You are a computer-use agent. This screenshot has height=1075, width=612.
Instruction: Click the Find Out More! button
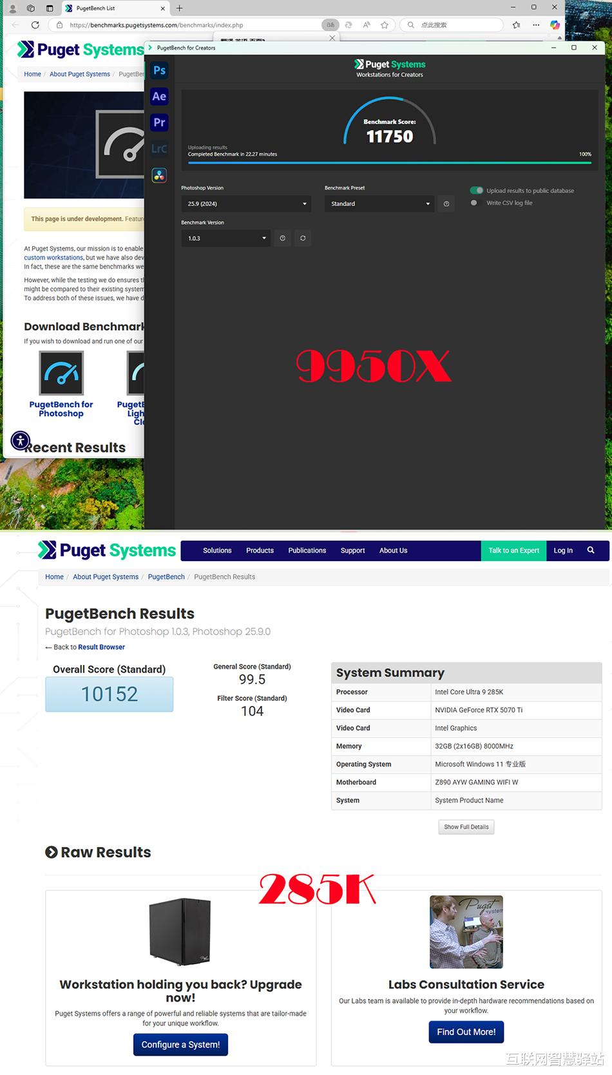tap(466, 1032)
